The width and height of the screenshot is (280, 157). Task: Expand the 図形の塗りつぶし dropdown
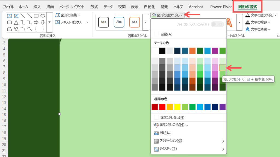click(x=167, y=14)
